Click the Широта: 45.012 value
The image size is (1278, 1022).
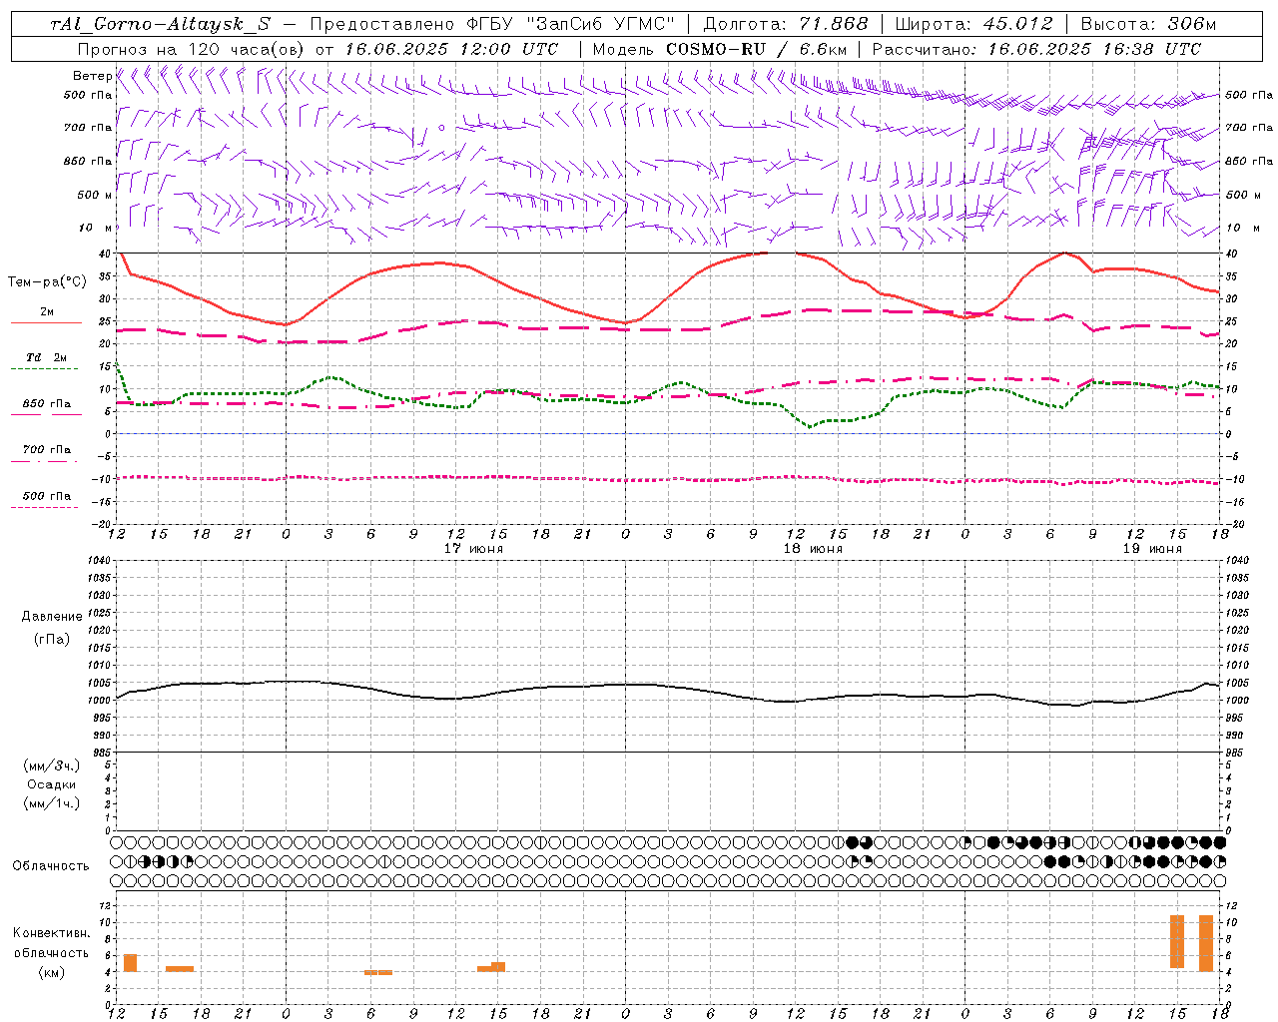pos(973,24)
